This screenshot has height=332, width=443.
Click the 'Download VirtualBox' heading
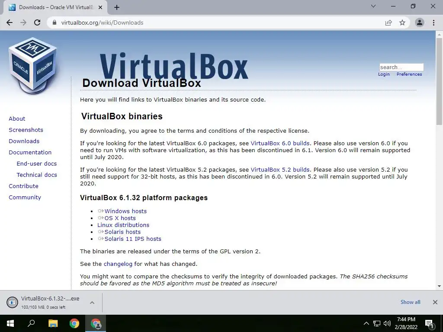tap(141, 83)
